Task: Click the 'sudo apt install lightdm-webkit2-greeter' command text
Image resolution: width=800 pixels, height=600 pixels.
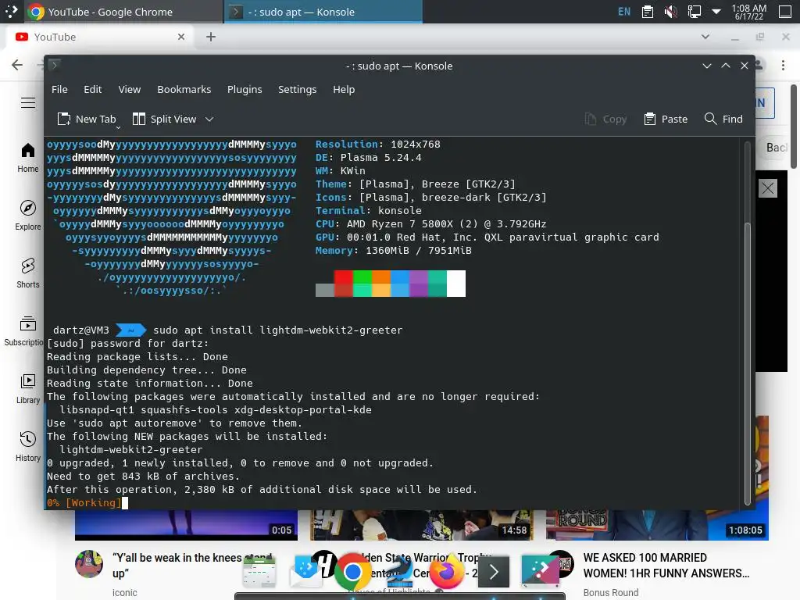Action: [277, 330]
